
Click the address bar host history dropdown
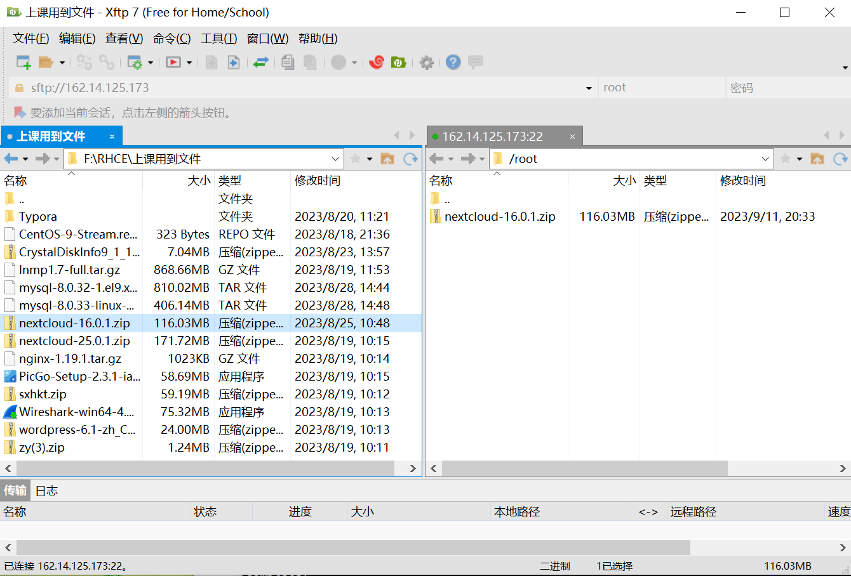(589, 88)
